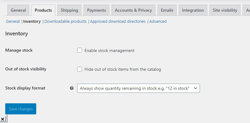Open the Integration tab
This screenshot has height=123, width=250.
pyautogui.click(x=193, y=10)
